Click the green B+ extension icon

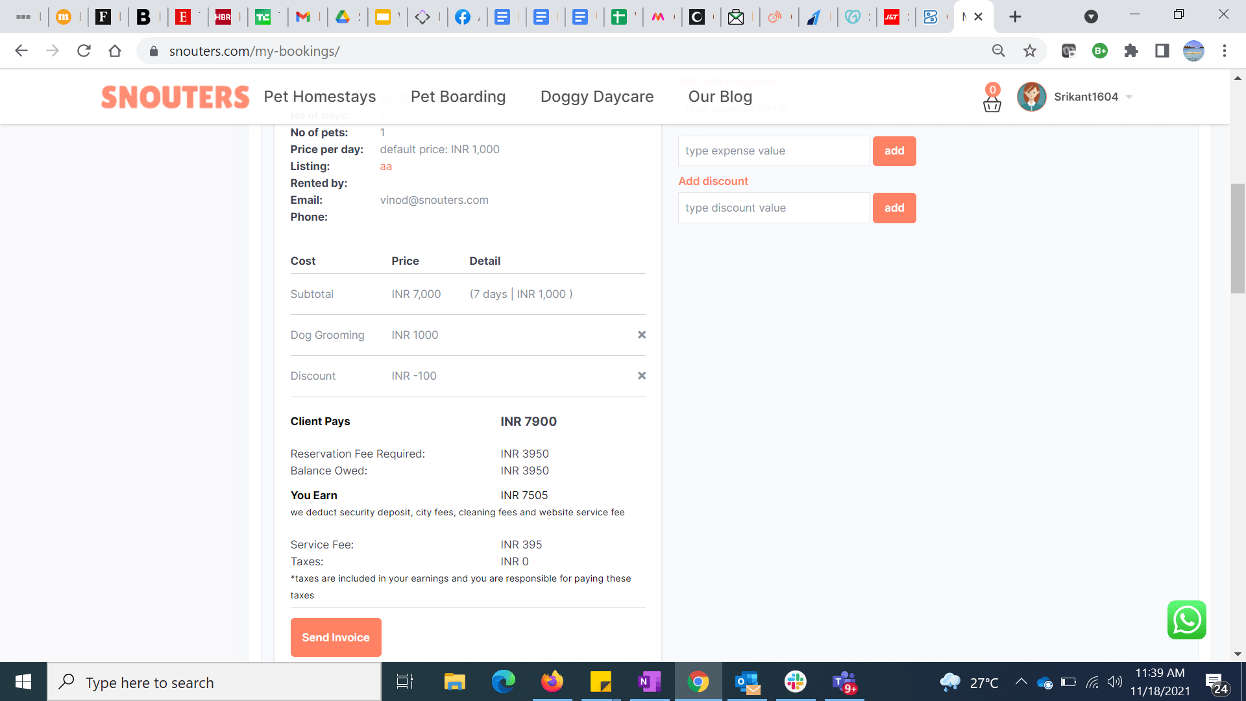pyautogui.click(x=1100, y=51)
